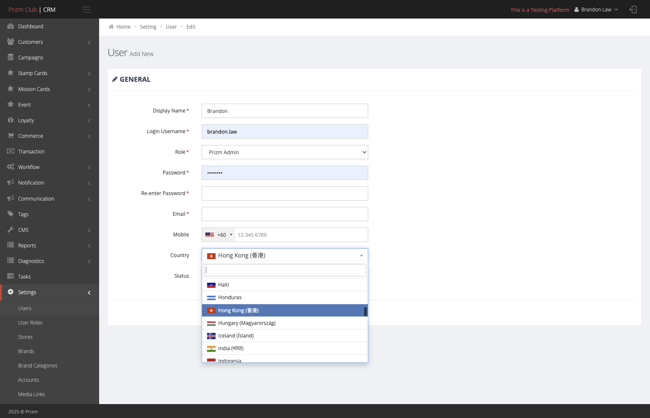
Task: Open Media Links in sidebar
Action: [x=32, y=394]
